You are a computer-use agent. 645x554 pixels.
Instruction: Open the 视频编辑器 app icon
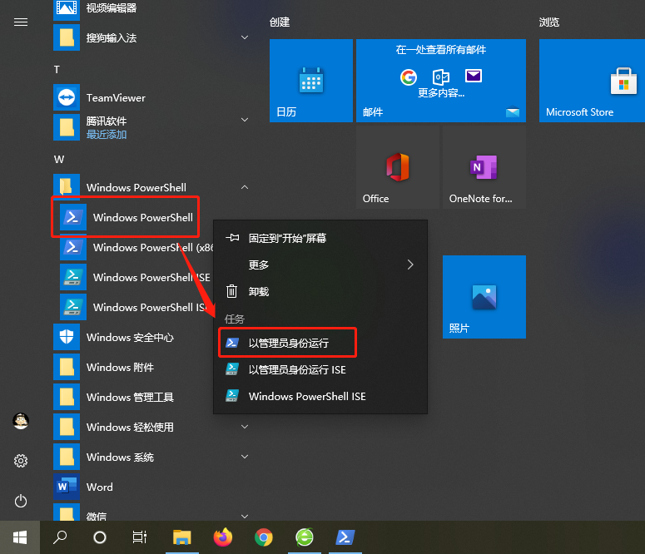(67, 10)
